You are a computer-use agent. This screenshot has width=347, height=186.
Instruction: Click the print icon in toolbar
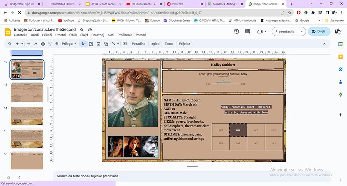click(43, 44)
